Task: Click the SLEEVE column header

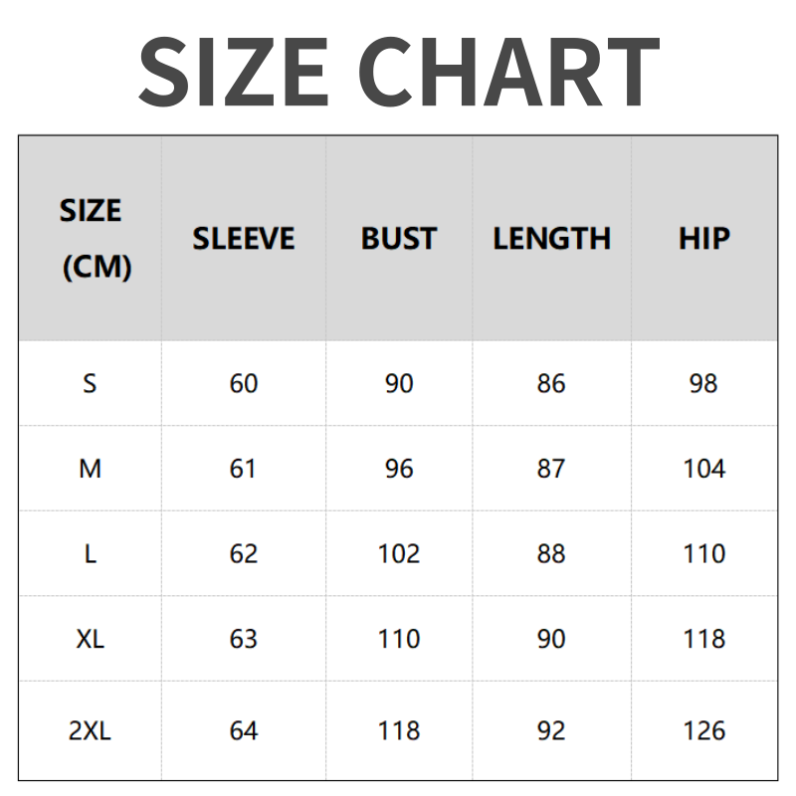Action: pyautogui.click(x=244, y=239)
